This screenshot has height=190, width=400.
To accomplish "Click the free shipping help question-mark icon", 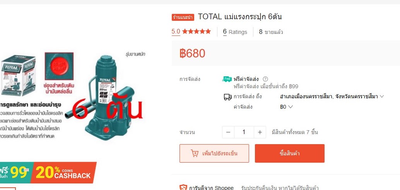I will (x=265, y=79).
